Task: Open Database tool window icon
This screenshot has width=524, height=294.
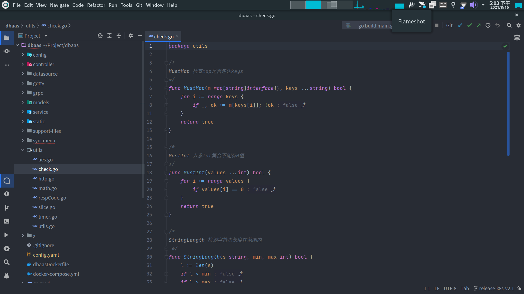Action: pos(517,38)
